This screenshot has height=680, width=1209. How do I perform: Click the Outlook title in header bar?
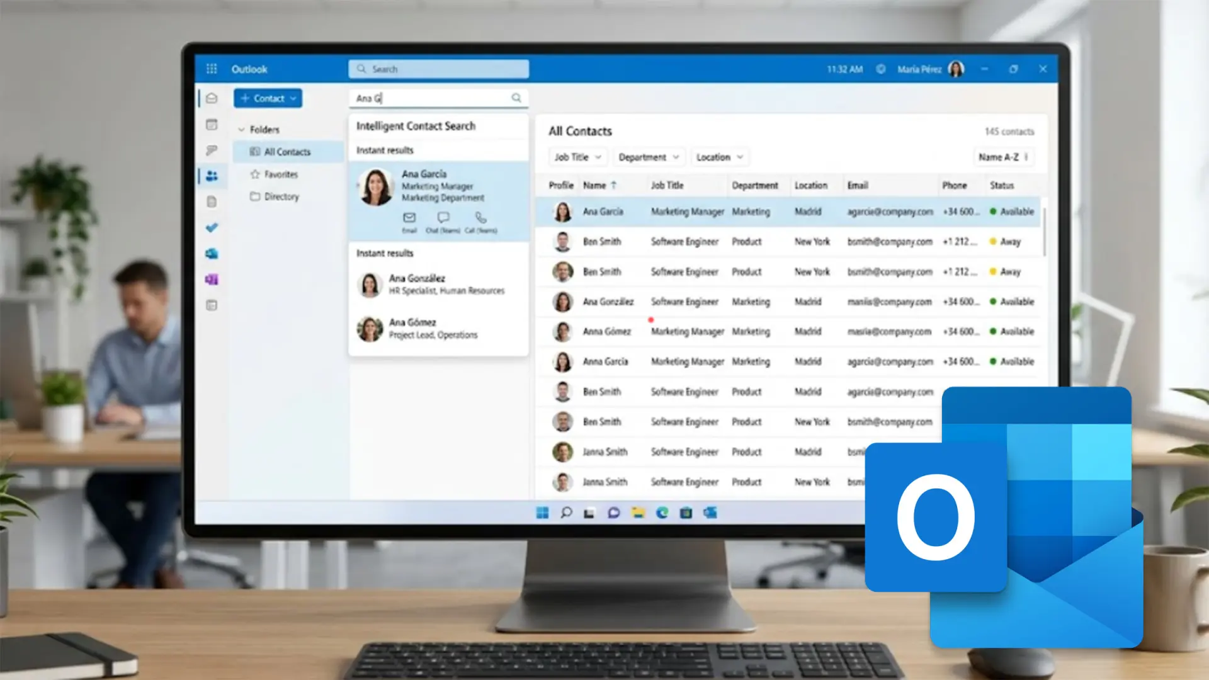(249, 69)
